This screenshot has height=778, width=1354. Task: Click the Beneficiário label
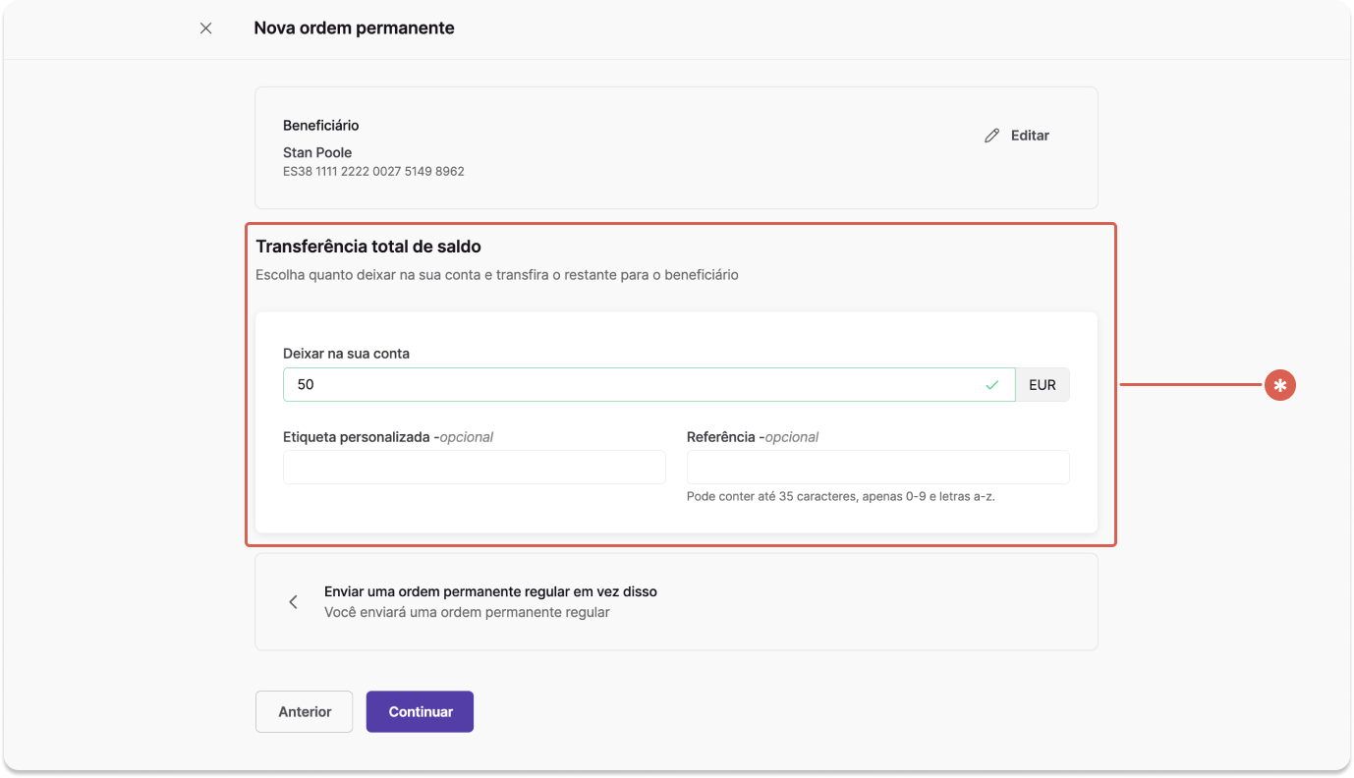click(321, 126)
